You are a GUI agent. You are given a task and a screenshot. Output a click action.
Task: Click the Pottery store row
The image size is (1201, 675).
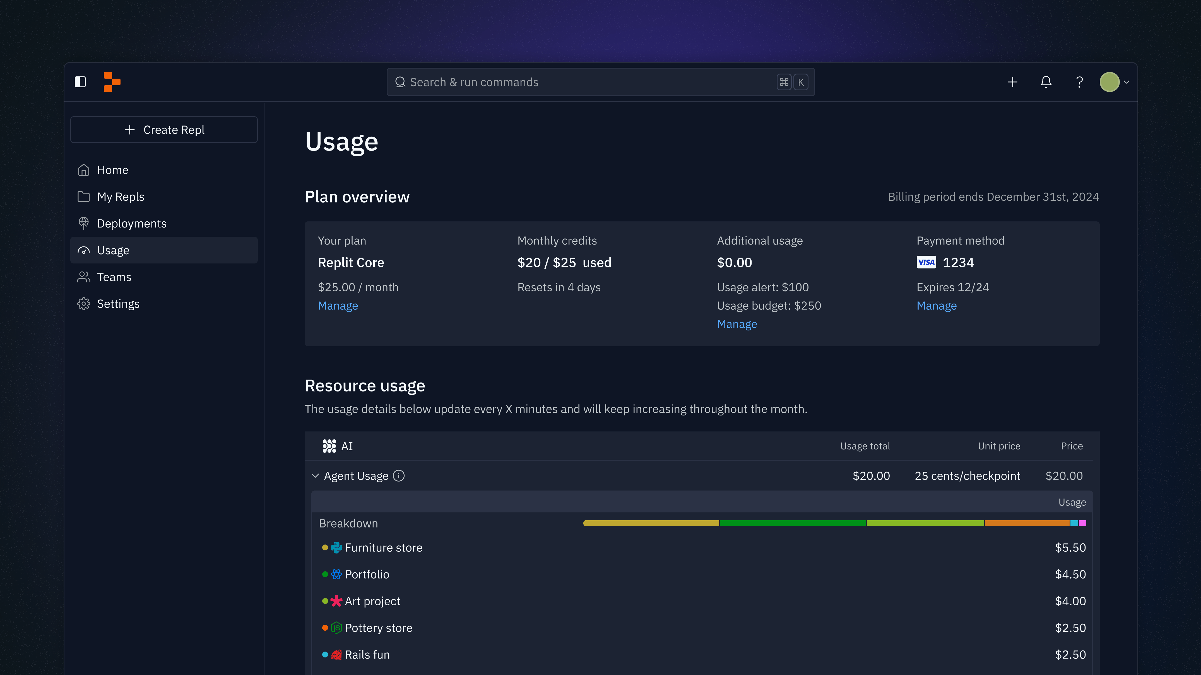tap(702, 628)
